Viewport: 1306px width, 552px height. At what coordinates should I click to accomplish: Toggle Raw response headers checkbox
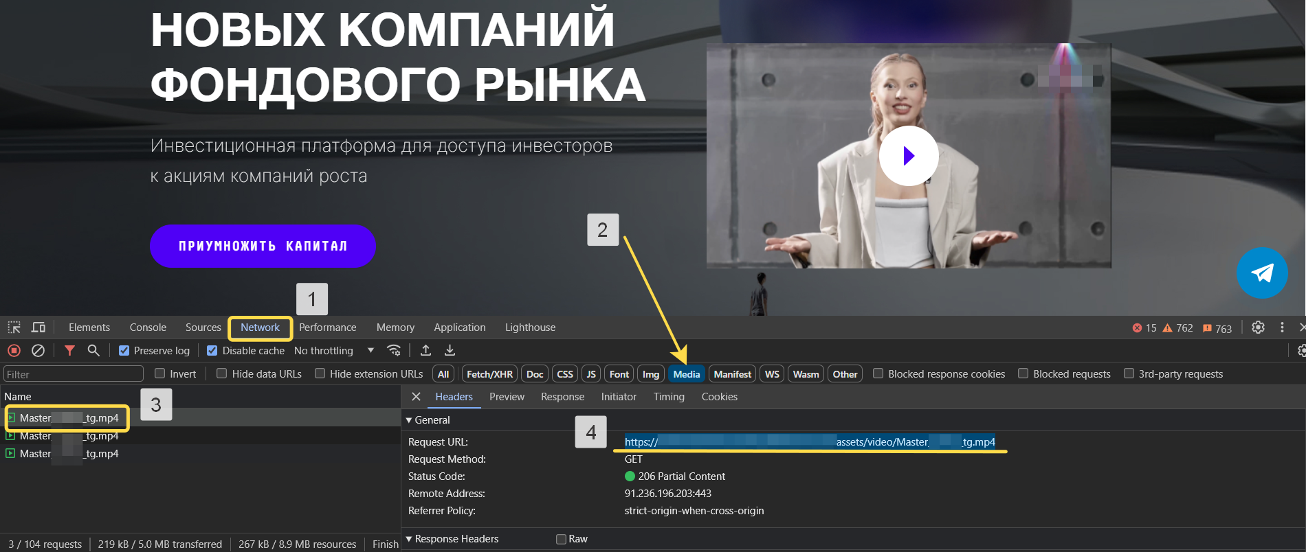click(x=561, y=539)
